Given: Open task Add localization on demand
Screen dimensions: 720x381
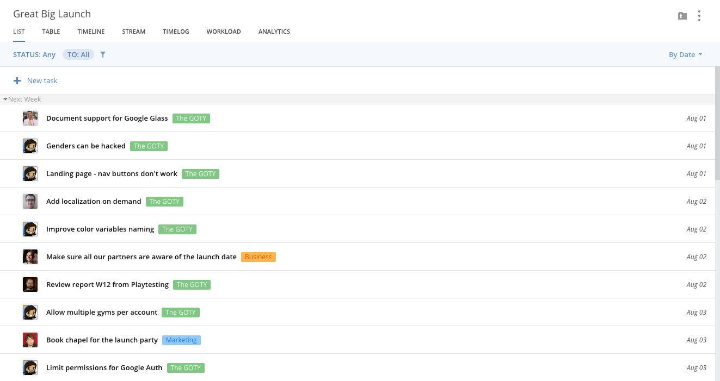Looking at the screenshot, I should (94, 201).
